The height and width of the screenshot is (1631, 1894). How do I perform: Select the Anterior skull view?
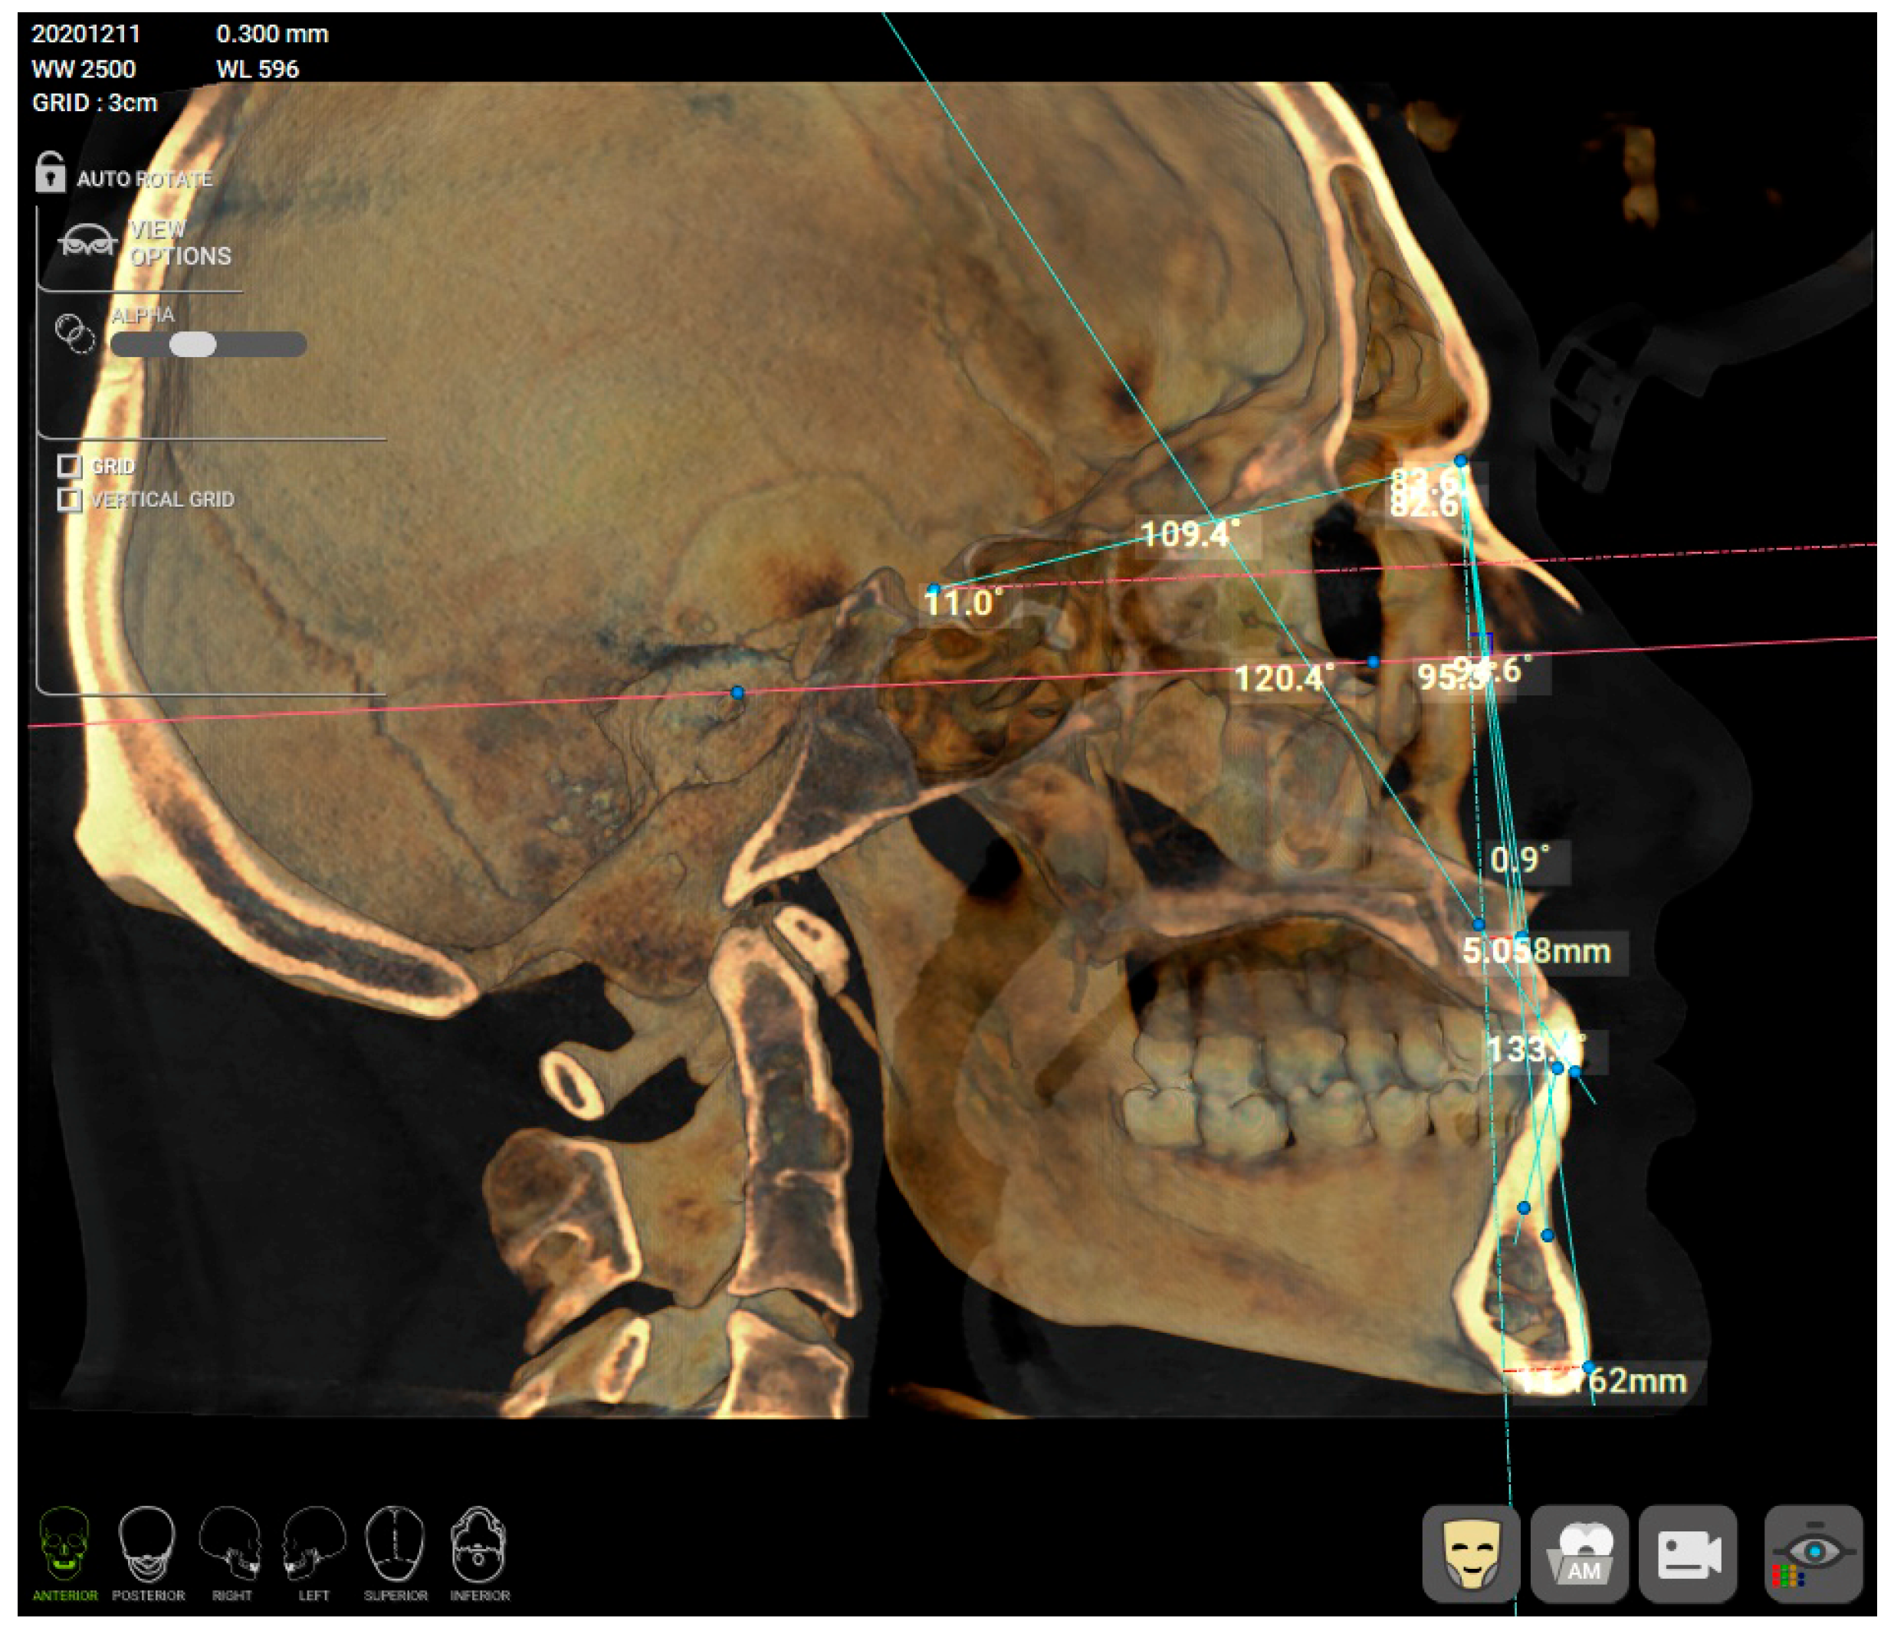click(64, 1547)
